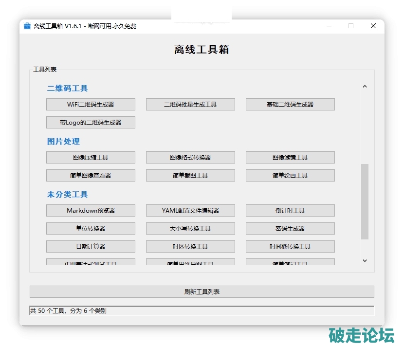Open 密码生成器 tool
Viewport: 404px width, 346px height.
click(x=290, y=229)
